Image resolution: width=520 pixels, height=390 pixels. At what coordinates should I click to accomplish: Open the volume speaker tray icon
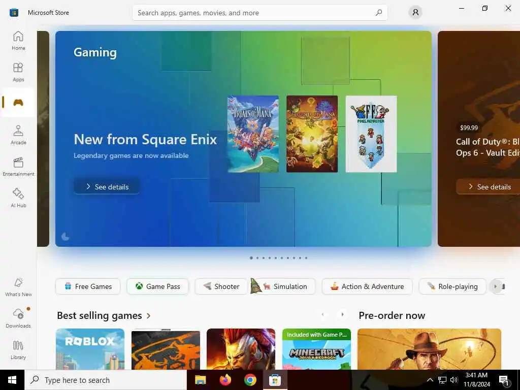coord(454,380)
